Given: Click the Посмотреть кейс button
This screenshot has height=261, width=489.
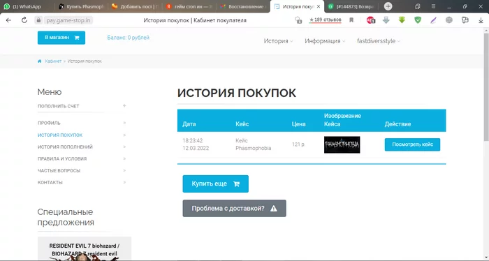Looking at the screenshot, I should 412,144.
